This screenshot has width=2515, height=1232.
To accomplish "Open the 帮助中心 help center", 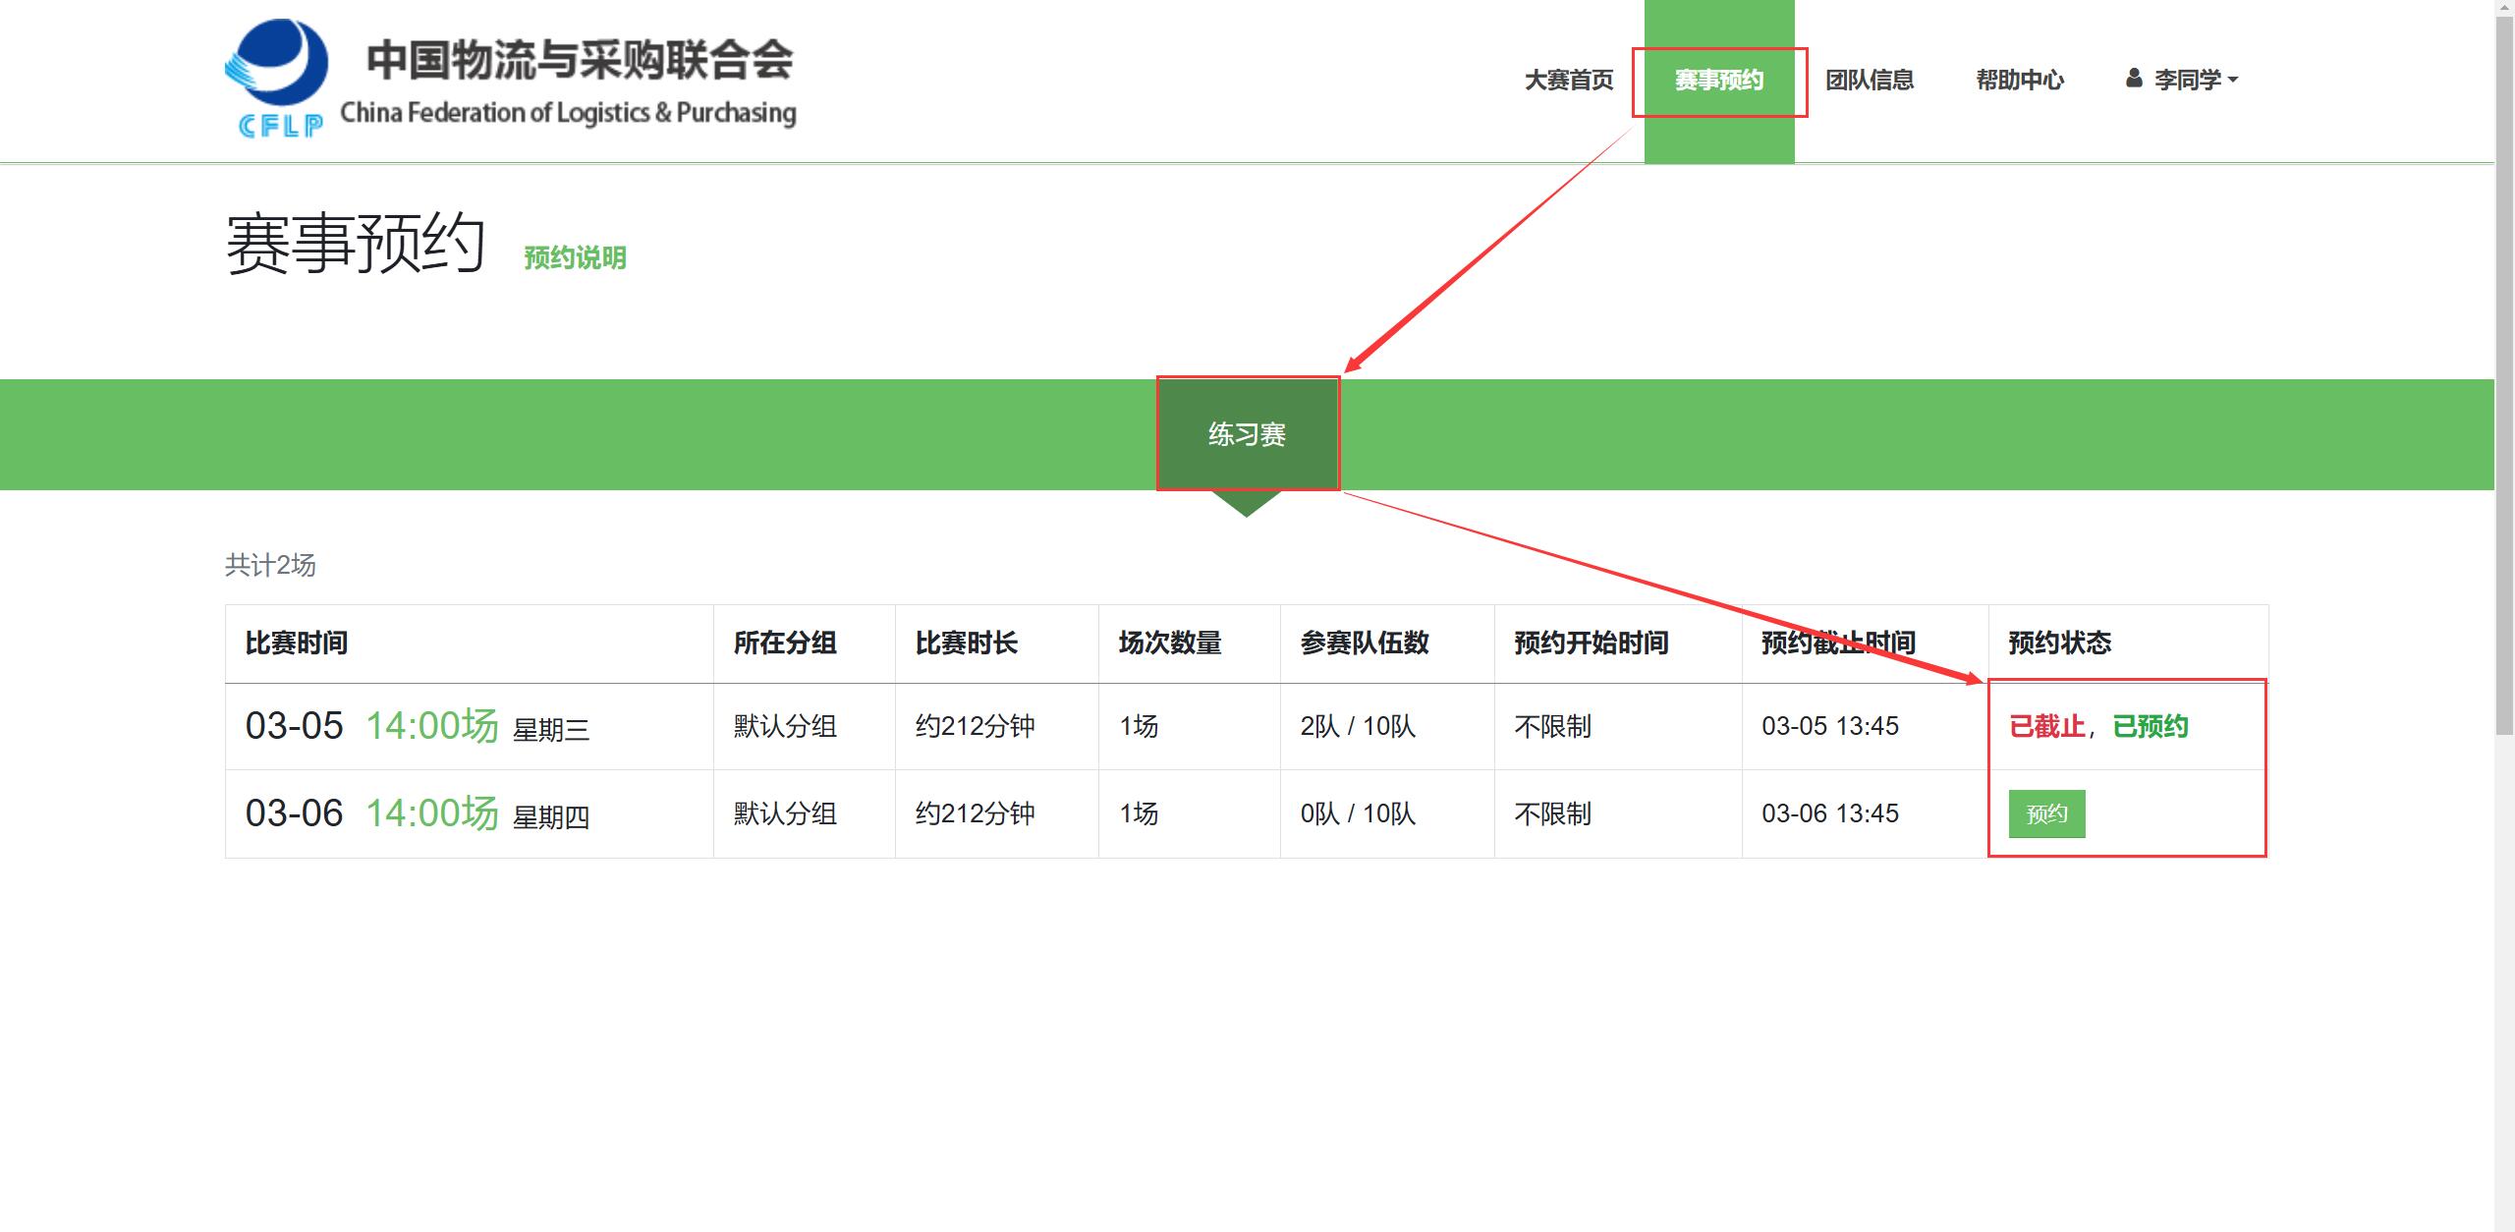I will tap(2019, 80).
